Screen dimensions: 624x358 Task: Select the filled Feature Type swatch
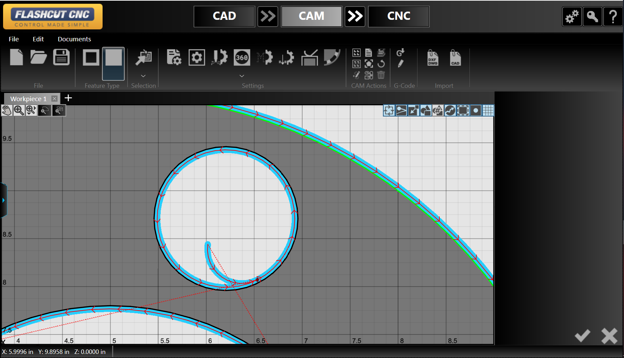pos(113,64)
